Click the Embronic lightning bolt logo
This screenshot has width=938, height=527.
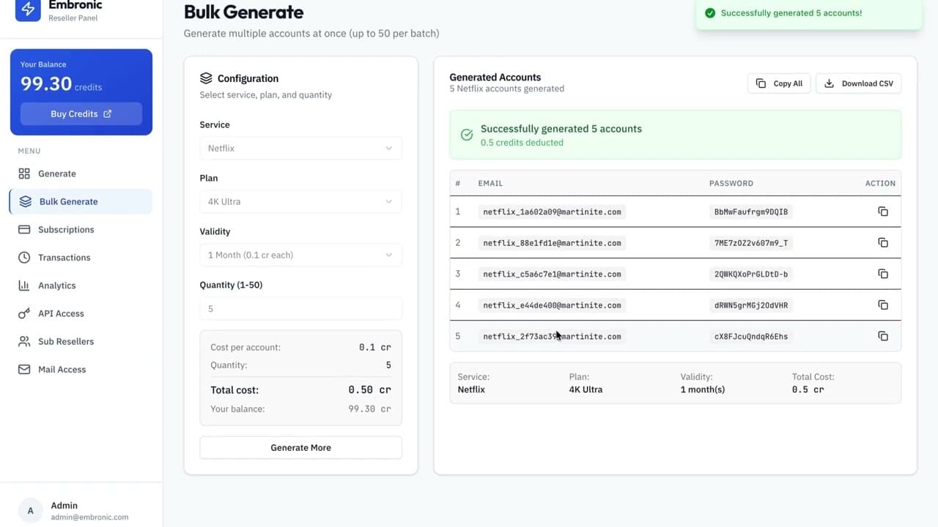click(28, 10)
